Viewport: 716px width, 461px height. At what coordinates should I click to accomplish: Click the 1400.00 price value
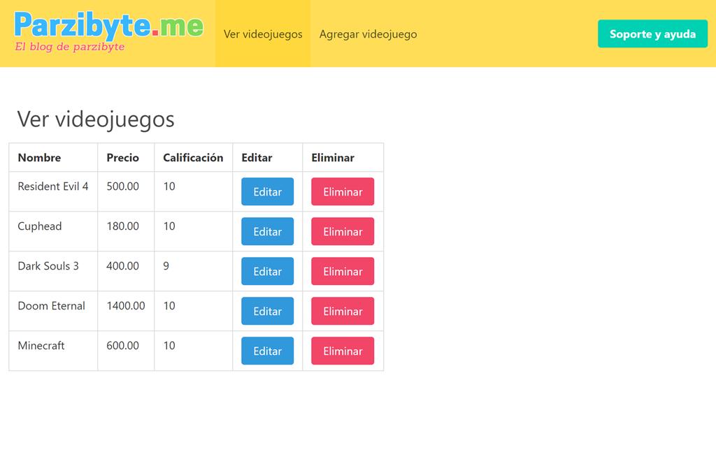(126, 306)
